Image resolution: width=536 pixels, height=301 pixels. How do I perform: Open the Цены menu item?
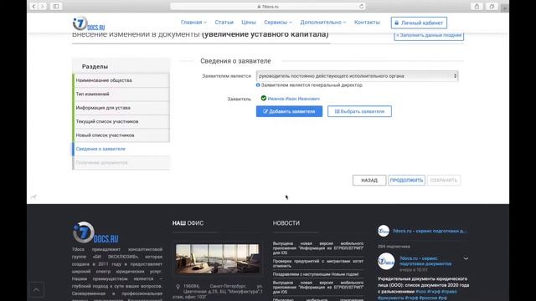[249, 23]
